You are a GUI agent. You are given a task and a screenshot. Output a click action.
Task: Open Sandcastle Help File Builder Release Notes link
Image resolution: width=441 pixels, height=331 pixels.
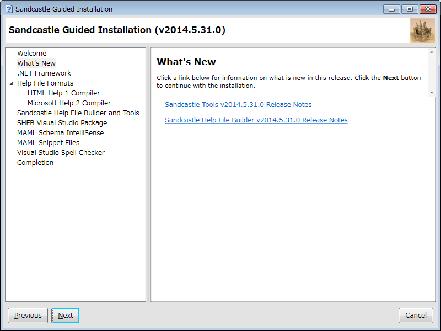point(256,120)
